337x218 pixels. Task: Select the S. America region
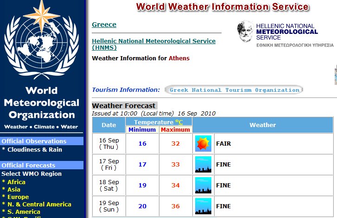(24, 212)
